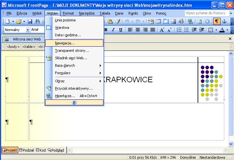Screen dimensions: 234x160
Task: Open the Open-folder dropdown arrow
Action: point(24,22)
